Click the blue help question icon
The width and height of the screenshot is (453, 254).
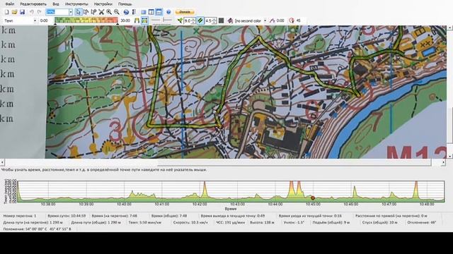coord(168,12)
